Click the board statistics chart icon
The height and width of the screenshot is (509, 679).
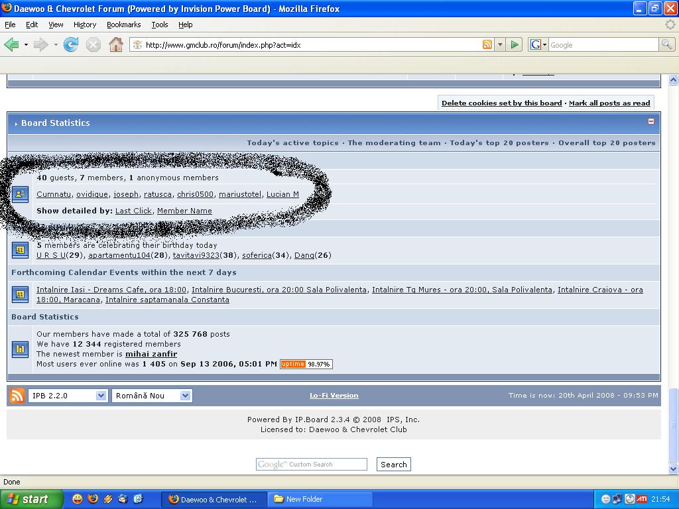tap(20, 349)
